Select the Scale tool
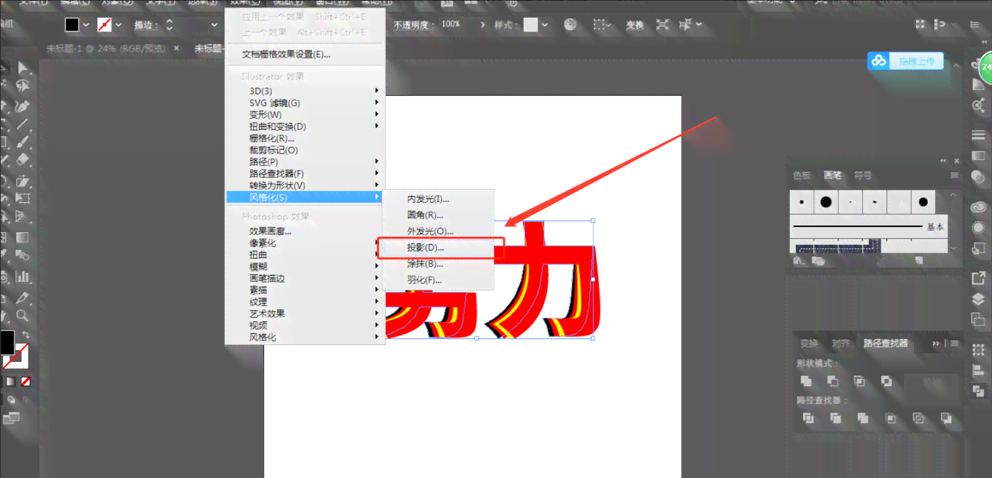Image resolution: width=992 pixels, height=478 pixels. pyautogui.click(x=24, y=180)
